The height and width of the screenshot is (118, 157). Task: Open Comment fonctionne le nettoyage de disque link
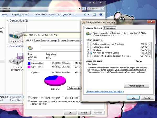click(x=105, y=92)
